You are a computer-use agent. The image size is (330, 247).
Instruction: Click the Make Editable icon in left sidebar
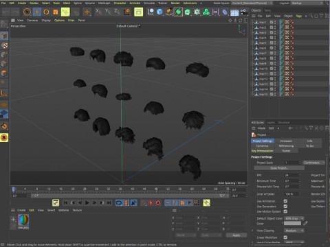[x=4, y=24]
